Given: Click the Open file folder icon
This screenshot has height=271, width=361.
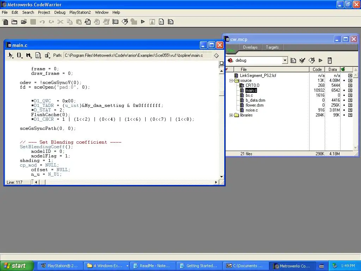Looking at the screenshot, I should pyautogui.click(x=24, y=22).
